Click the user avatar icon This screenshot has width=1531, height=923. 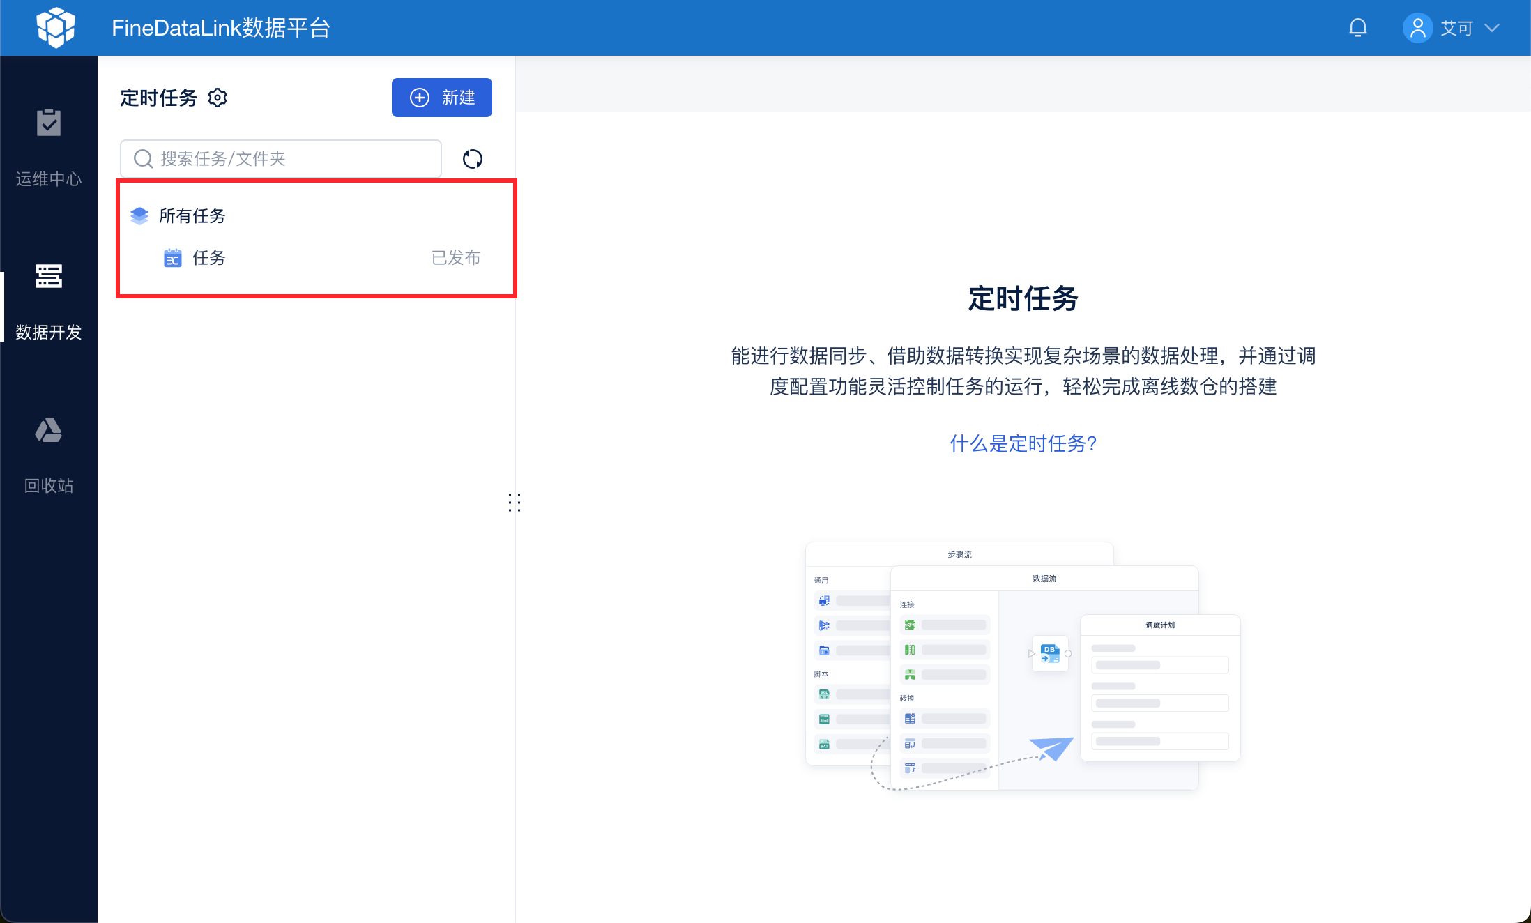click(1417, 28)
